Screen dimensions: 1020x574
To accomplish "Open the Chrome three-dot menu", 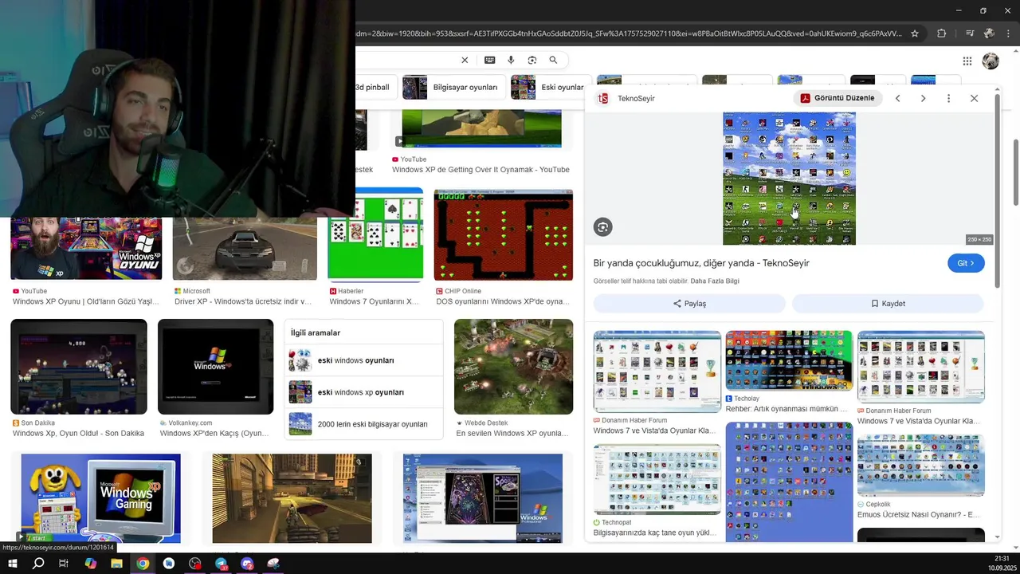I will [x=1007, y=33].
